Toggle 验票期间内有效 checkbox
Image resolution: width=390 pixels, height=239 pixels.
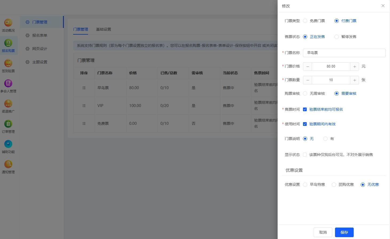[305, 124]
